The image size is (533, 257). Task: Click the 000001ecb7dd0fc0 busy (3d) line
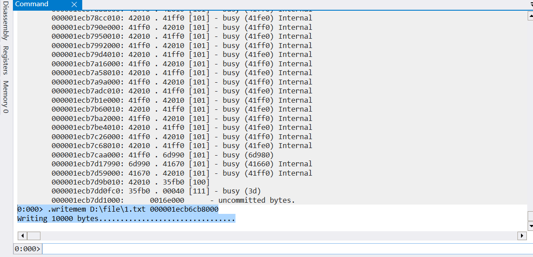tap(156, 191)
